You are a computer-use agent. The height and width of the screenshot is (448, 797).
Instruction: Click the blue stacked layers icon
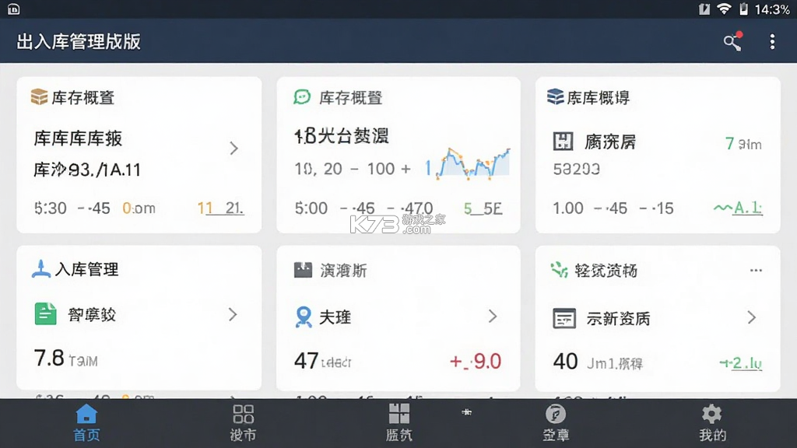tap(555, 96)
